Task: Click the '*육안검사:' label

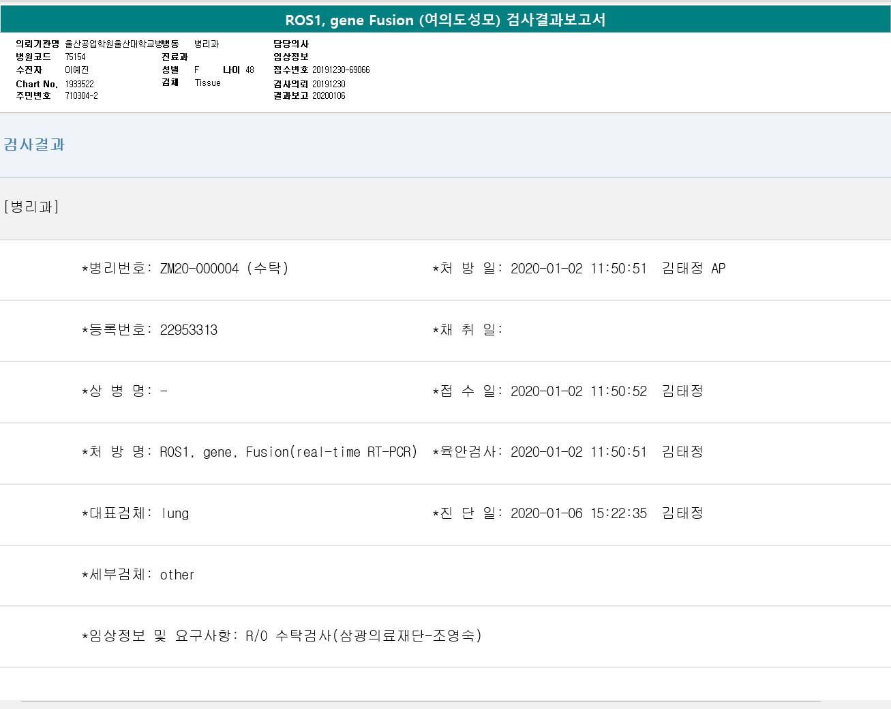Action: 468,452
